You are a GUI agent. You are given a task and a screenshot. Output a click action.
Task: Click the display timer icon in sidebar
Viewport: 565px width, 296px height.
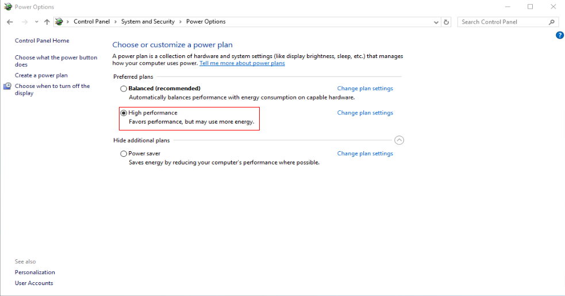(x=7, y=86)
